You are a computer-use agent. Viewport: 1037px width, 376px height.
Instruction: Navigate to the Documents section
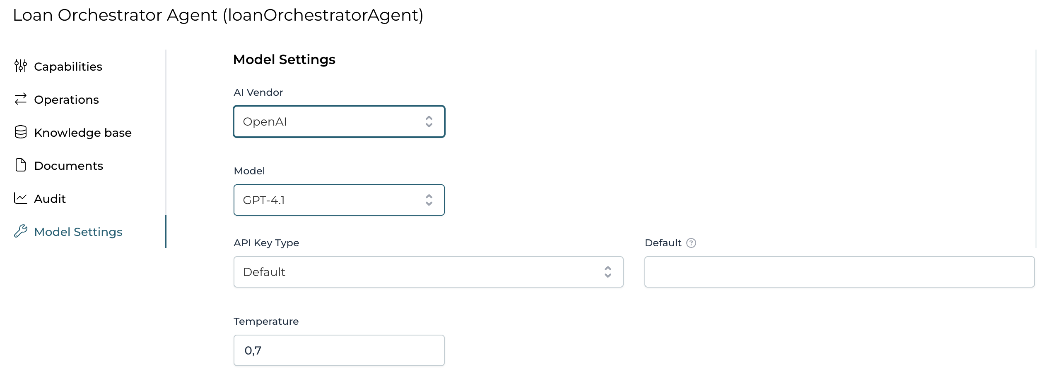click(69, 165)
